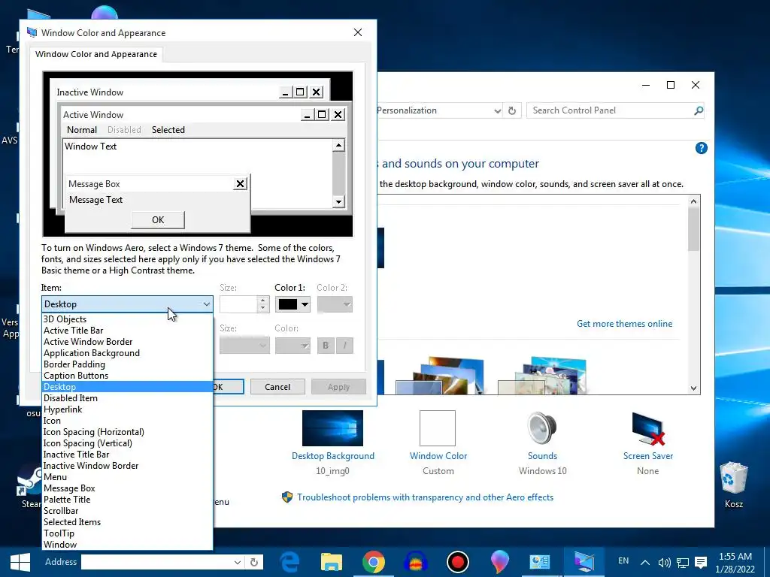
Task: Open the Action Center notifications icon
Action: [x=702, y=563]
